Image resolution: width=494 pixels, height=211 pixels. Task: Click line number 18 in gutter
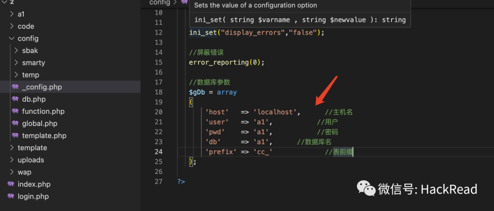pos(158,92)
